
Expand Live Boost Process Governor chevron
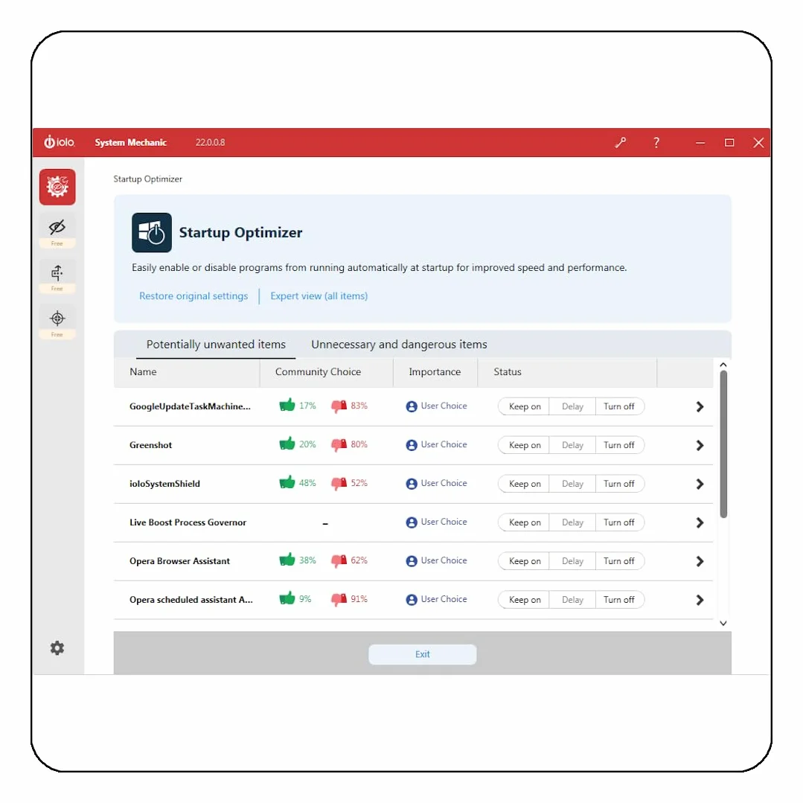(x=700, y=523)
